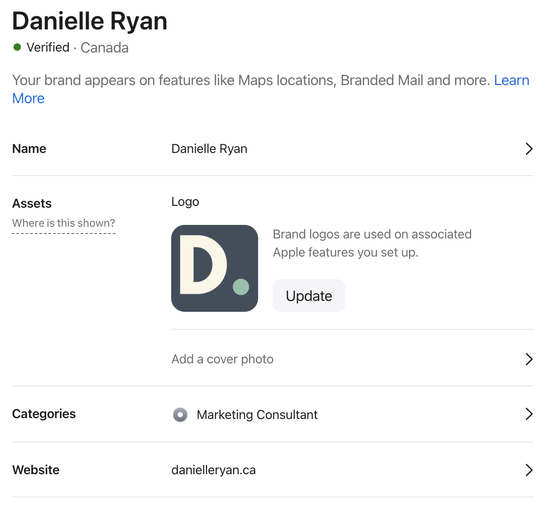Click the 'Website' row label
Viewport: 547px width, 505px height.
(x=36, y=470)
